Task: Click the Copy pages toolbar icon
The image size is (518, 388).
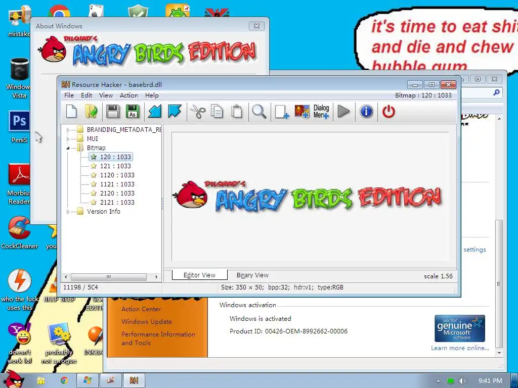Action: pyautogui.click(x=217, y=112)
